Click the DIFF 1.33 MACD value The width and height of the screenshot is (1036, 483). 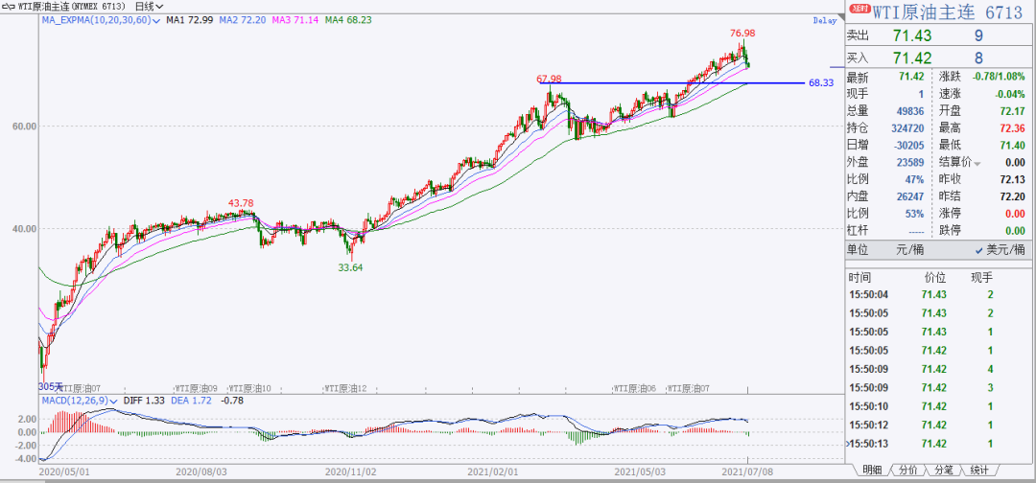pyautogui.click(x=144, y=401)
